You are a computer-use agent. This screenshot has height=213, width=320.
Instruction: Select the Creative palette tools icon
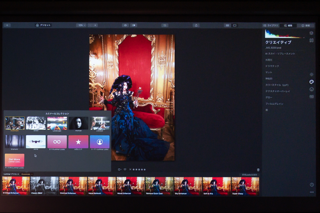pyautogui.click(x=312, y=82)
